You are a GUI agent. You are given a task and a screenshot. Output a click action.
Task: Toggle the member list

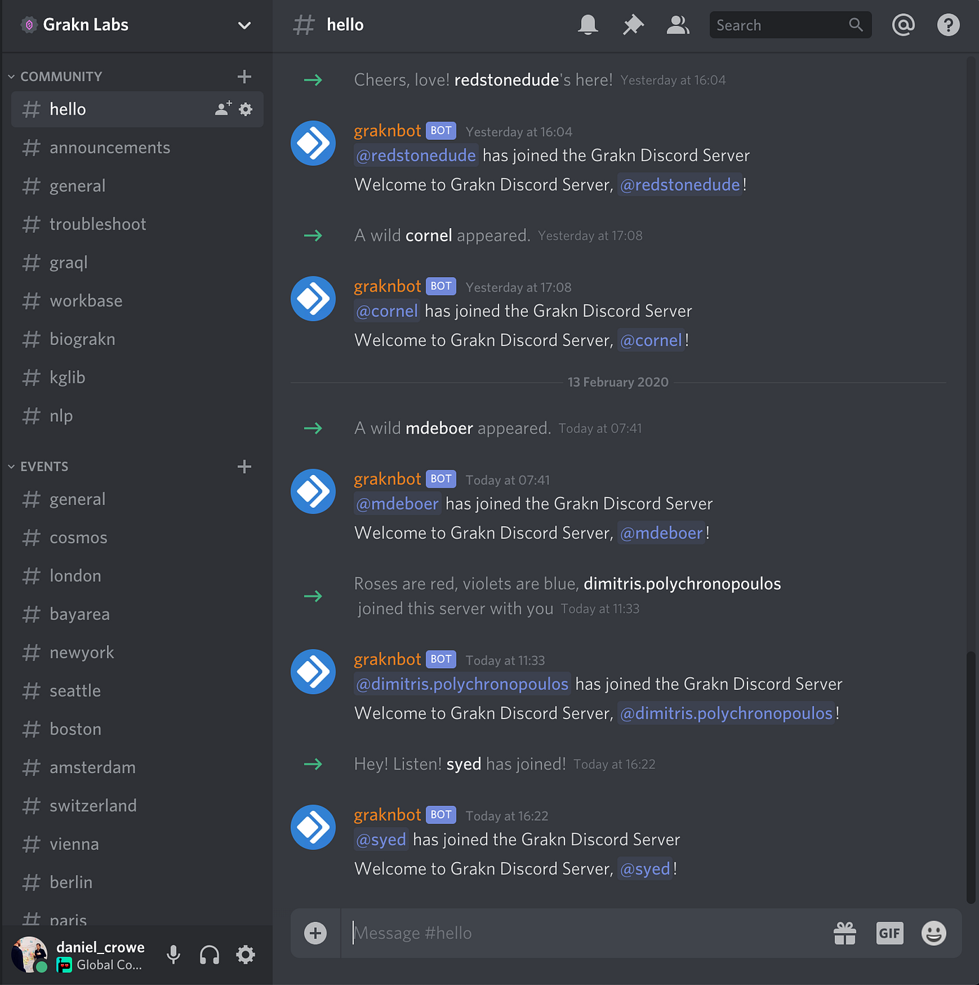(x=678, y=25)
